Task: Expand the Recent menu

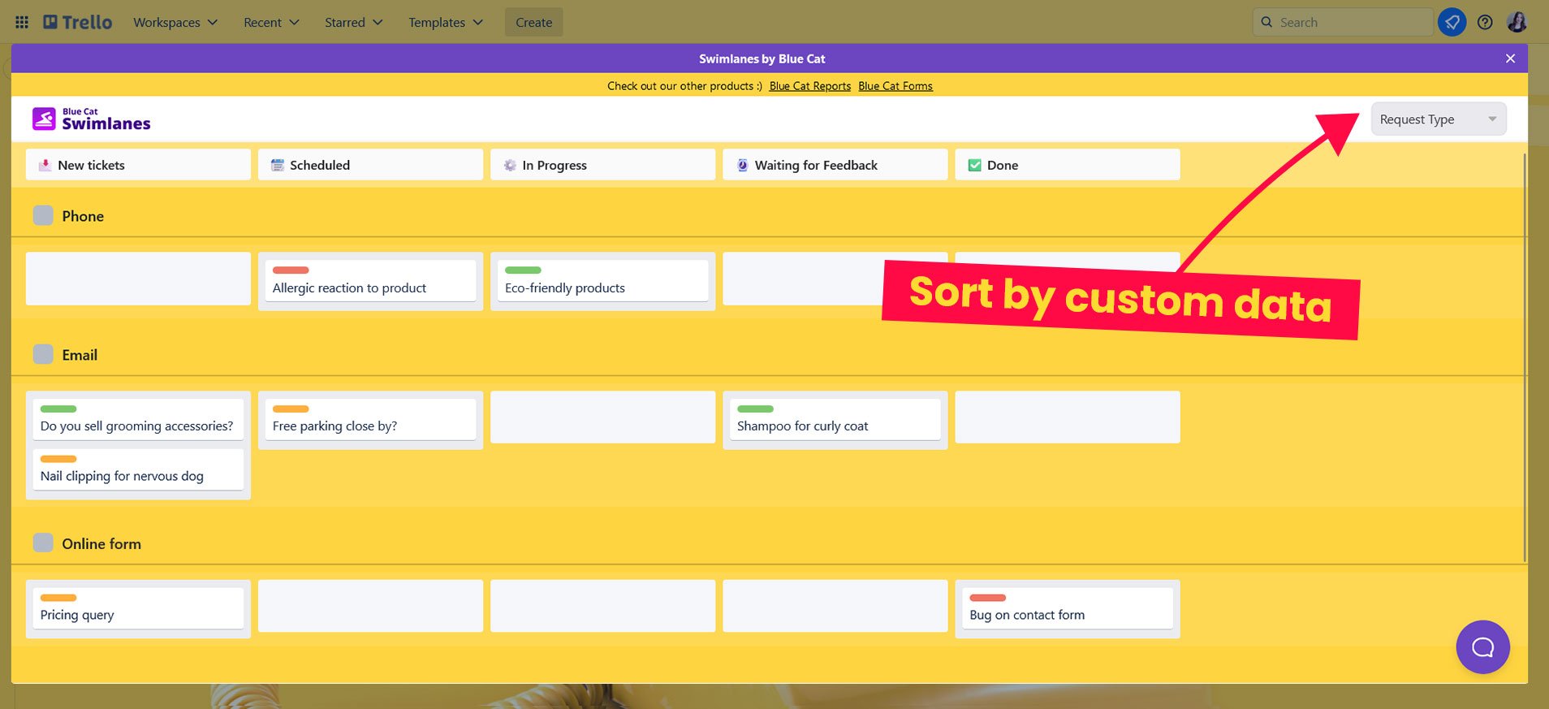Action: coord(271,22)
